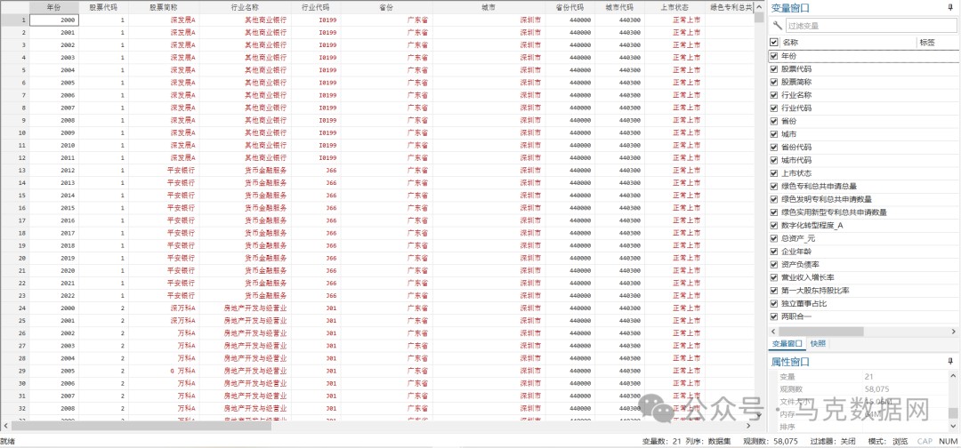Select row number 24 header

15,308
